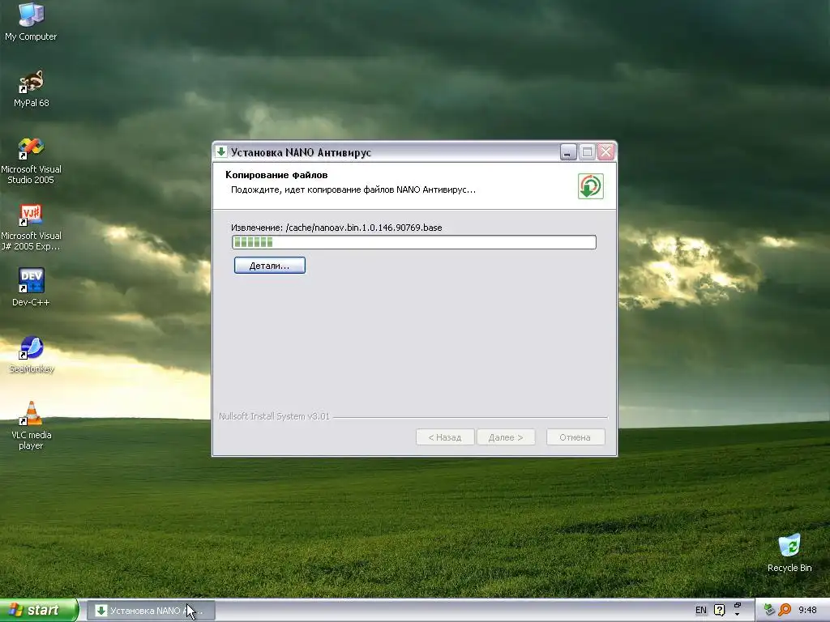
Task: Click the disabled Назад button
Action: pos(445,437)
